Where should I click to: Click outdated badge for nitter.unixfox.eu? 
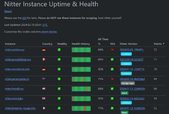click(126, 54)
